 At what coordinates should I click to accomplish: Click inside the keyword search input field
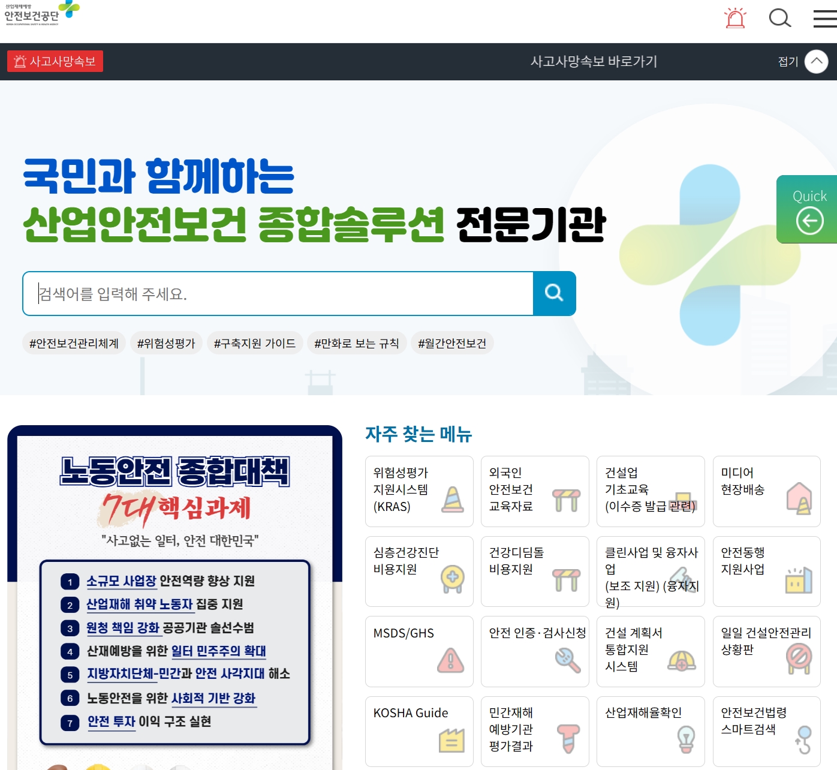[x=240, y=294]
